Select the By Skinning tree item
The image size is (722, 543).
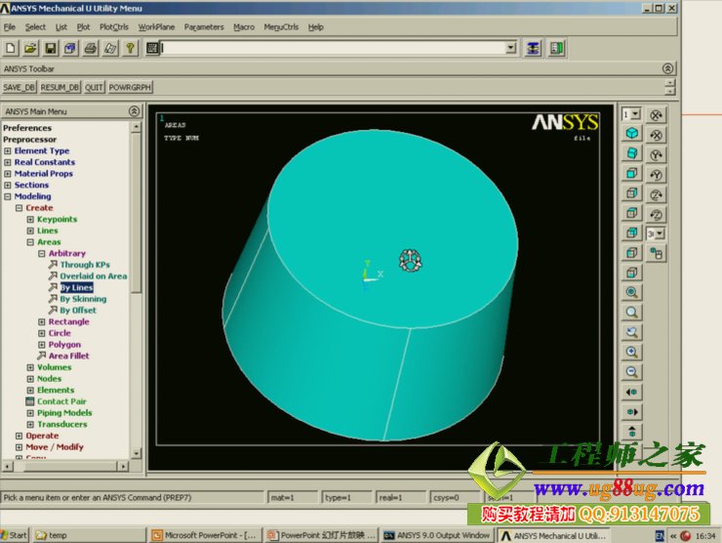[x=83, y=299]
